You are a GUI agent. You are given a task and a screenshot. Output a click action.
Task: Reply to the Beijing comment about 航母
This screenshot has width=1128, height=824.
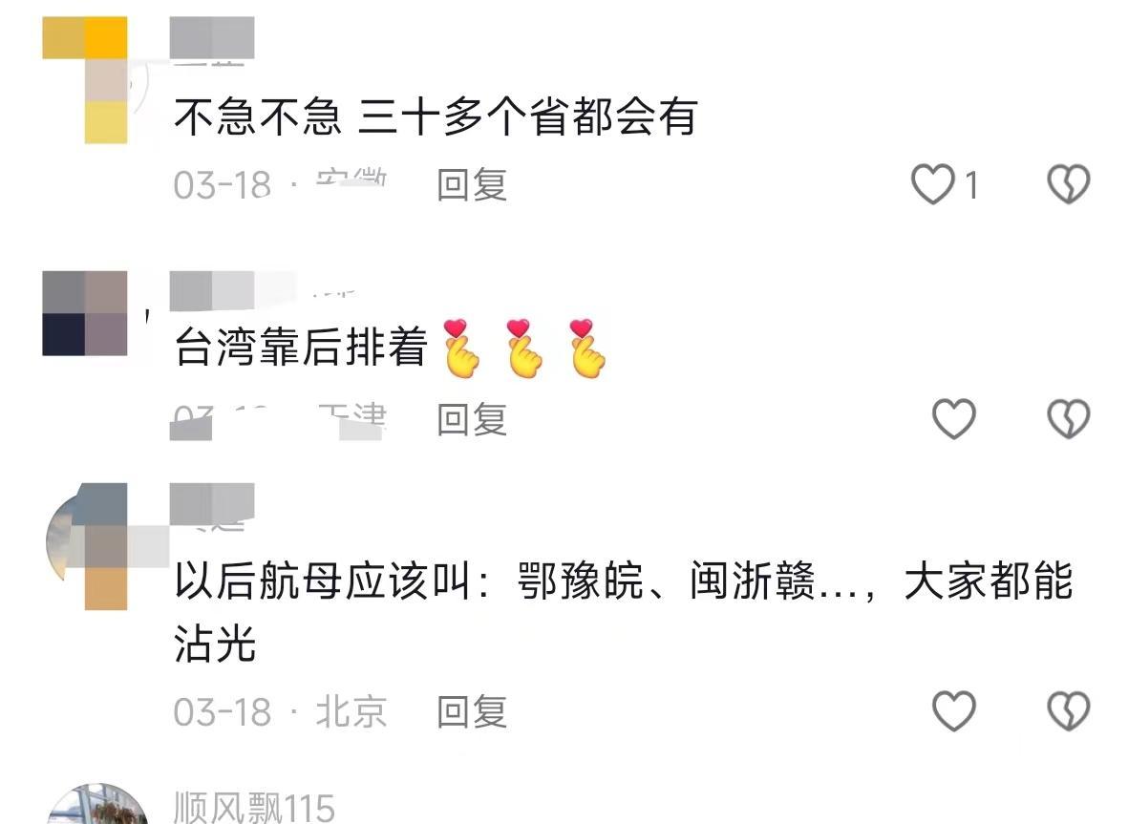[472, 712]
